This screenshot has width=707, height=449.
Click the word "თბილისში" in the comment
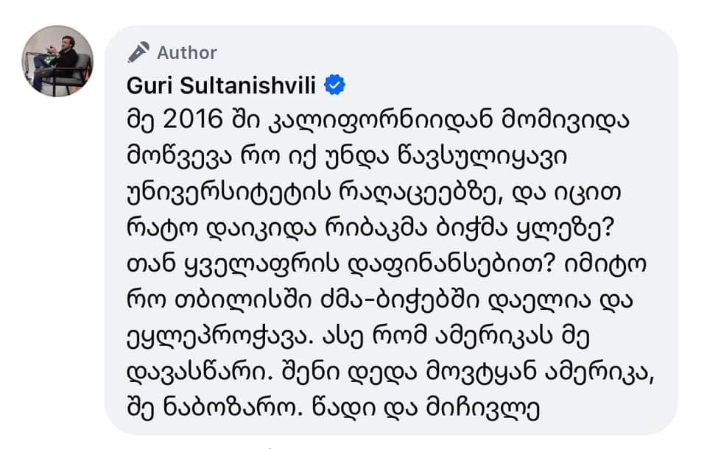coord(224,298)
